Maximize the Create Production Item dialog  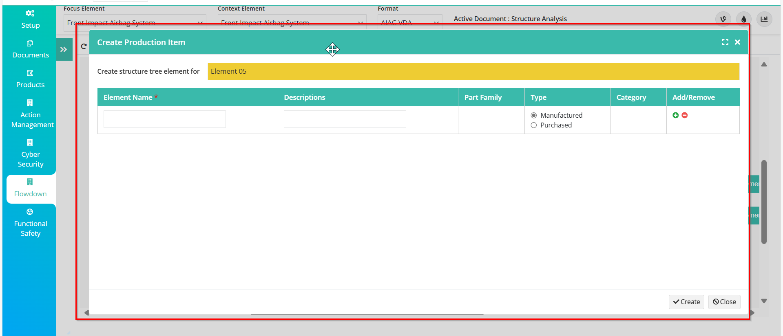[x=725, y=42]
